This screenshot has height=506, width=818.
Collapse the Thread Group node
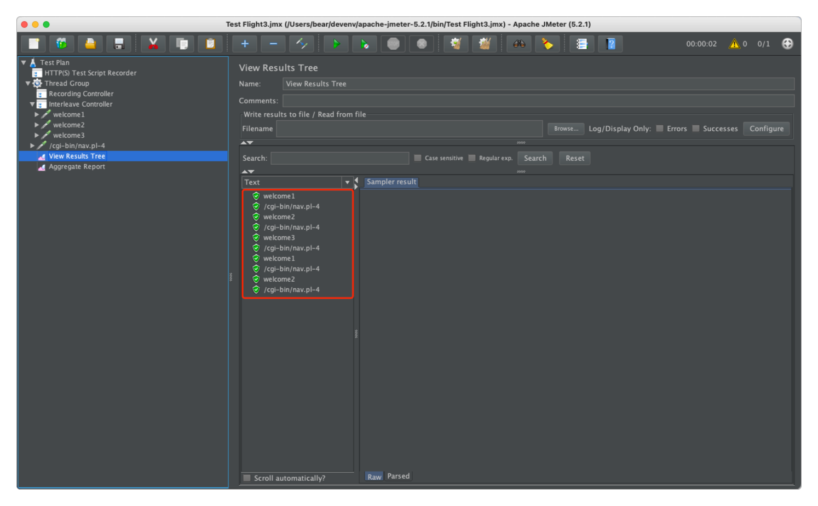(28, 83)
